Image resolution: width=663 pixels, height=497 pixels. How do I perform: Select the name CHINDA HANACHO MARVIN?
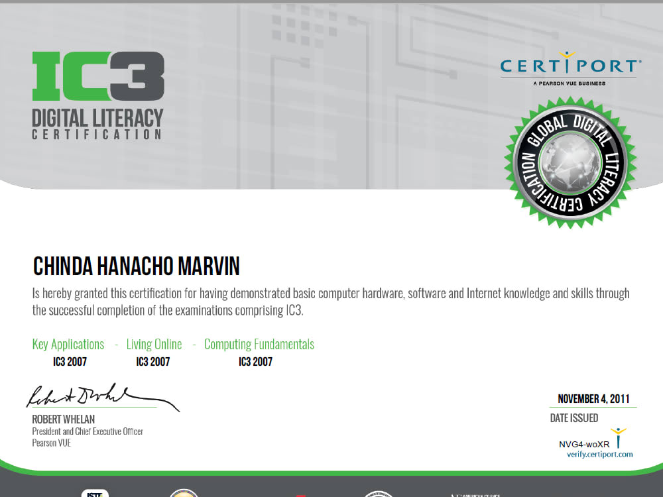click(136, 266)
